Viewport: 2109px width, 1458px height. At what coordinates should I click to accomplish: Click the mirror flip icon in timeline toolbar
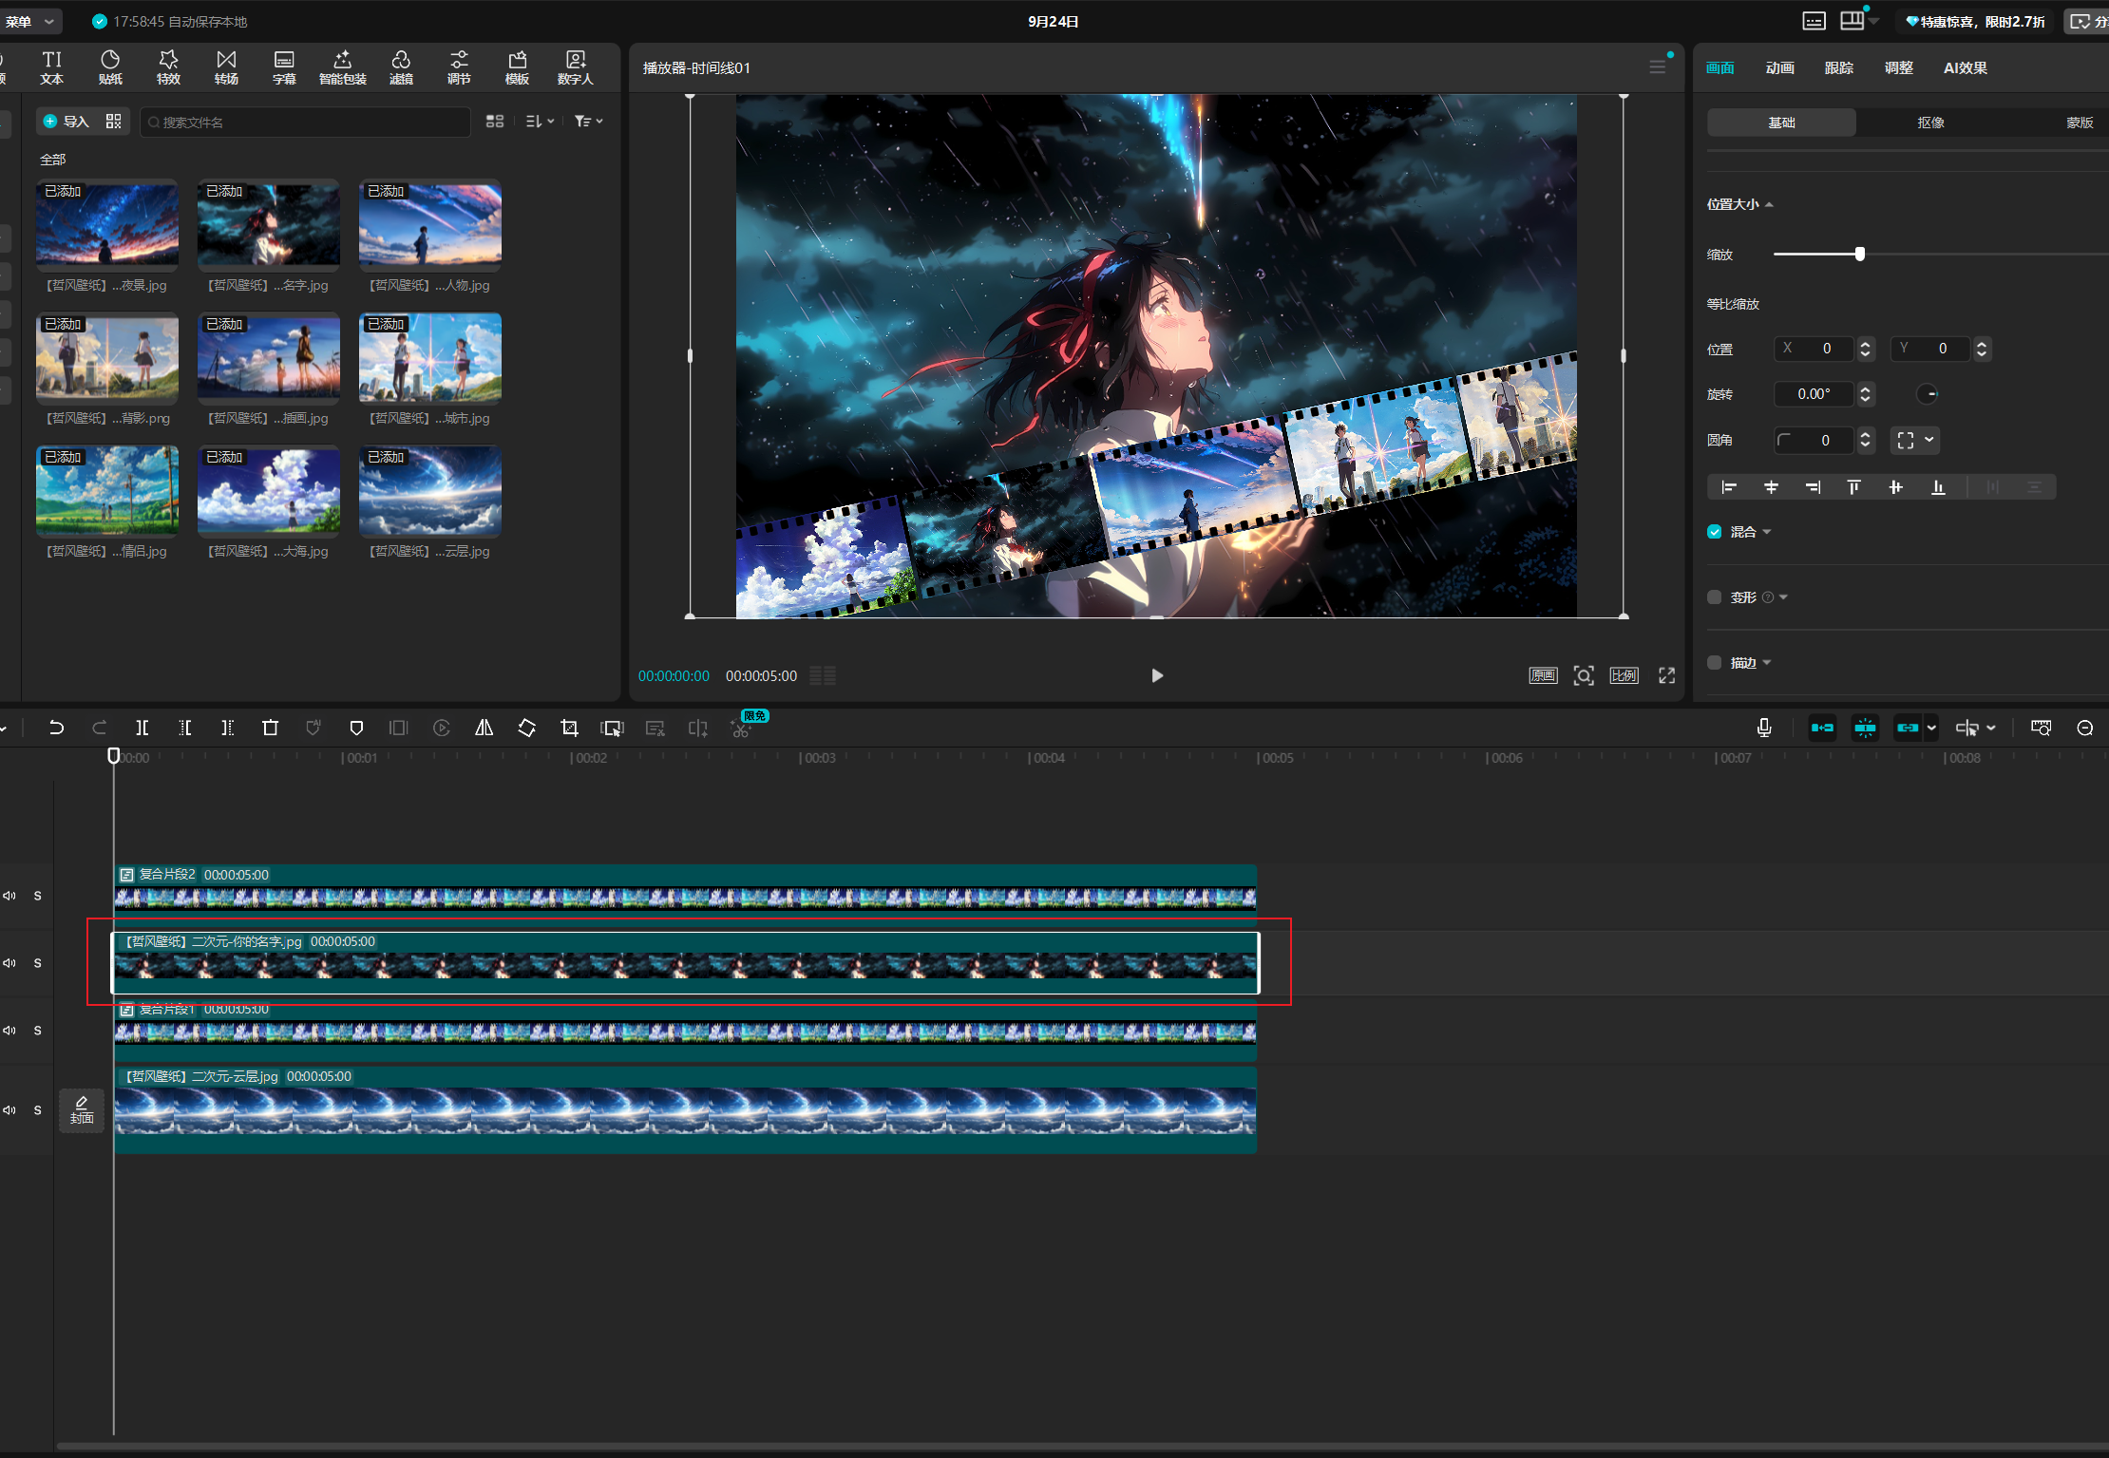484,728
